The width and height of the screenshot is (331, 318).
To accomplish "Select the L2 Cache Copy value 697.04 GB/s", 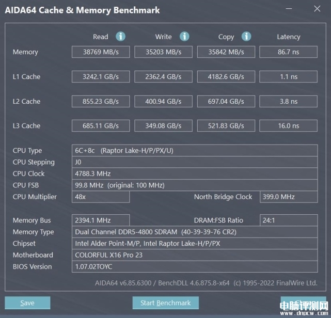I will 226,101.
